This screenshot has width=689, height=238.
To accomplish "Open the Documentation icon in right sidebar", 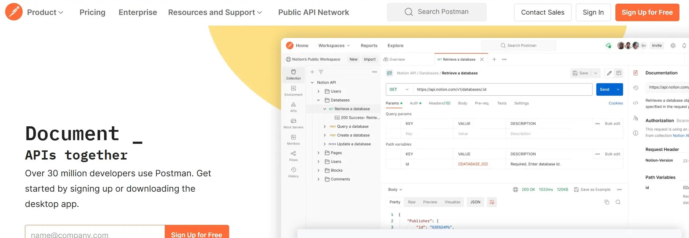I will [x=636, y=73].
